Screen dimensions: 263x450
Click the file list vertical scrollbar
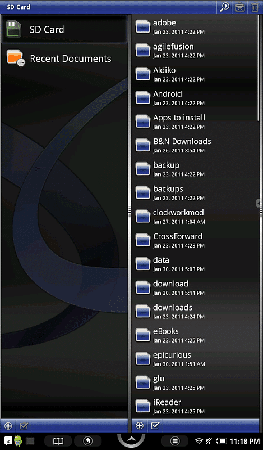(258, 69)
